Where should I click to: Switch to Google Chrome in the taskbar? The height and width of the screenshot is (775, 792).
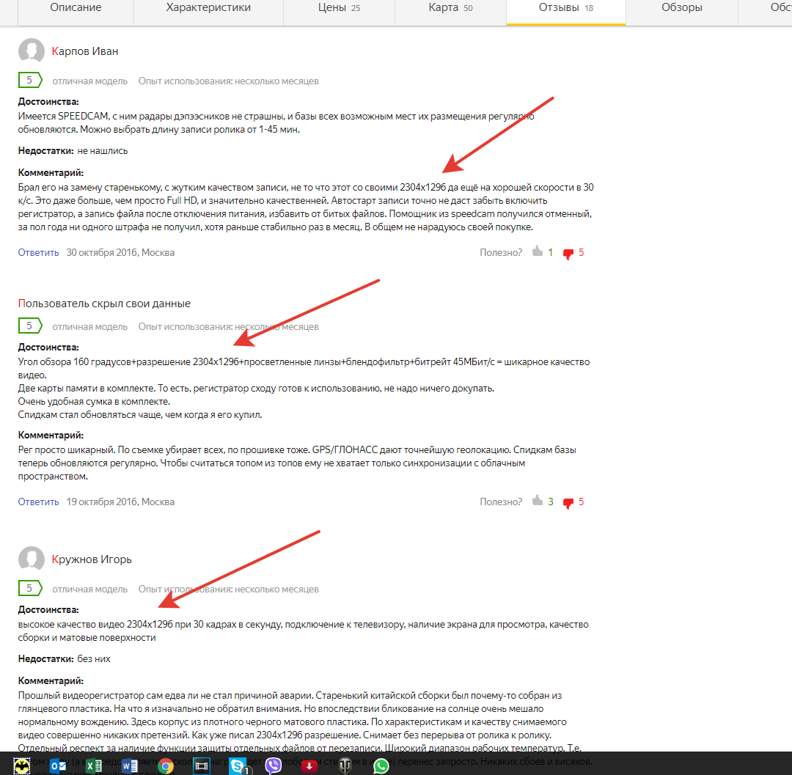point(165,766)
